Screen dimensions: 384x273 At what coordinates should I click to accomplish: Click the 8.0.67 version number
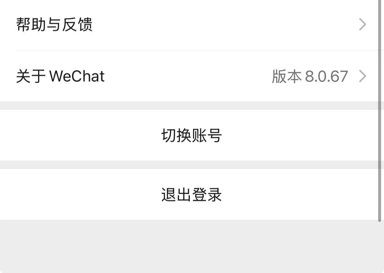point(326,76)
